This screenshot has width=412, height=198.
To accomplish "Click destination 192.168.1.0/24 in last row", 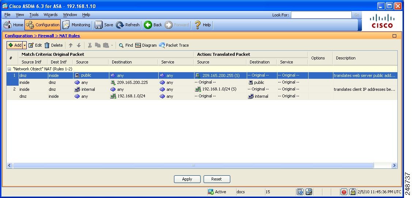I will (128, 96).
